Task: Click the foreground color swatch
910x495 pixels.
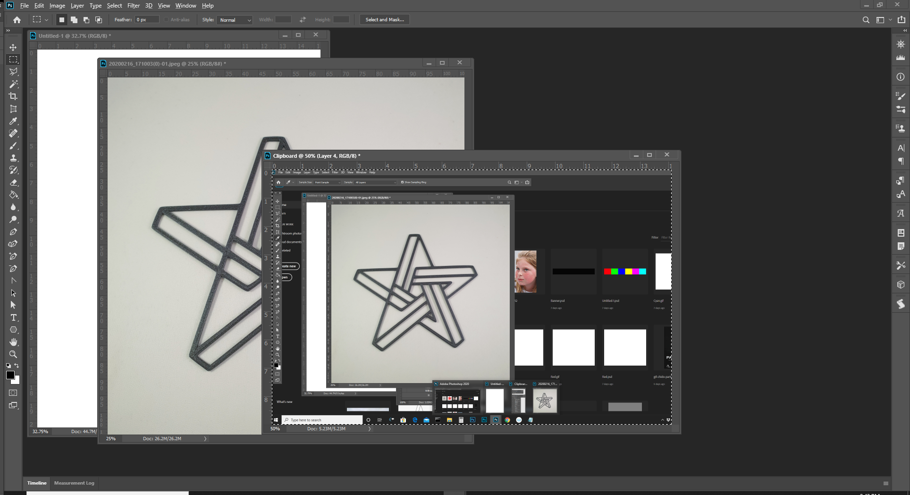Action: click(11, 376)
